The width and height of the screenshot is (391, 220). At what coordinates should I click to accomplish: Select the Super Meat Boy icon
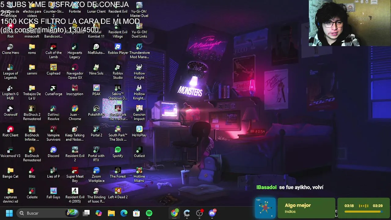(75, 175)
